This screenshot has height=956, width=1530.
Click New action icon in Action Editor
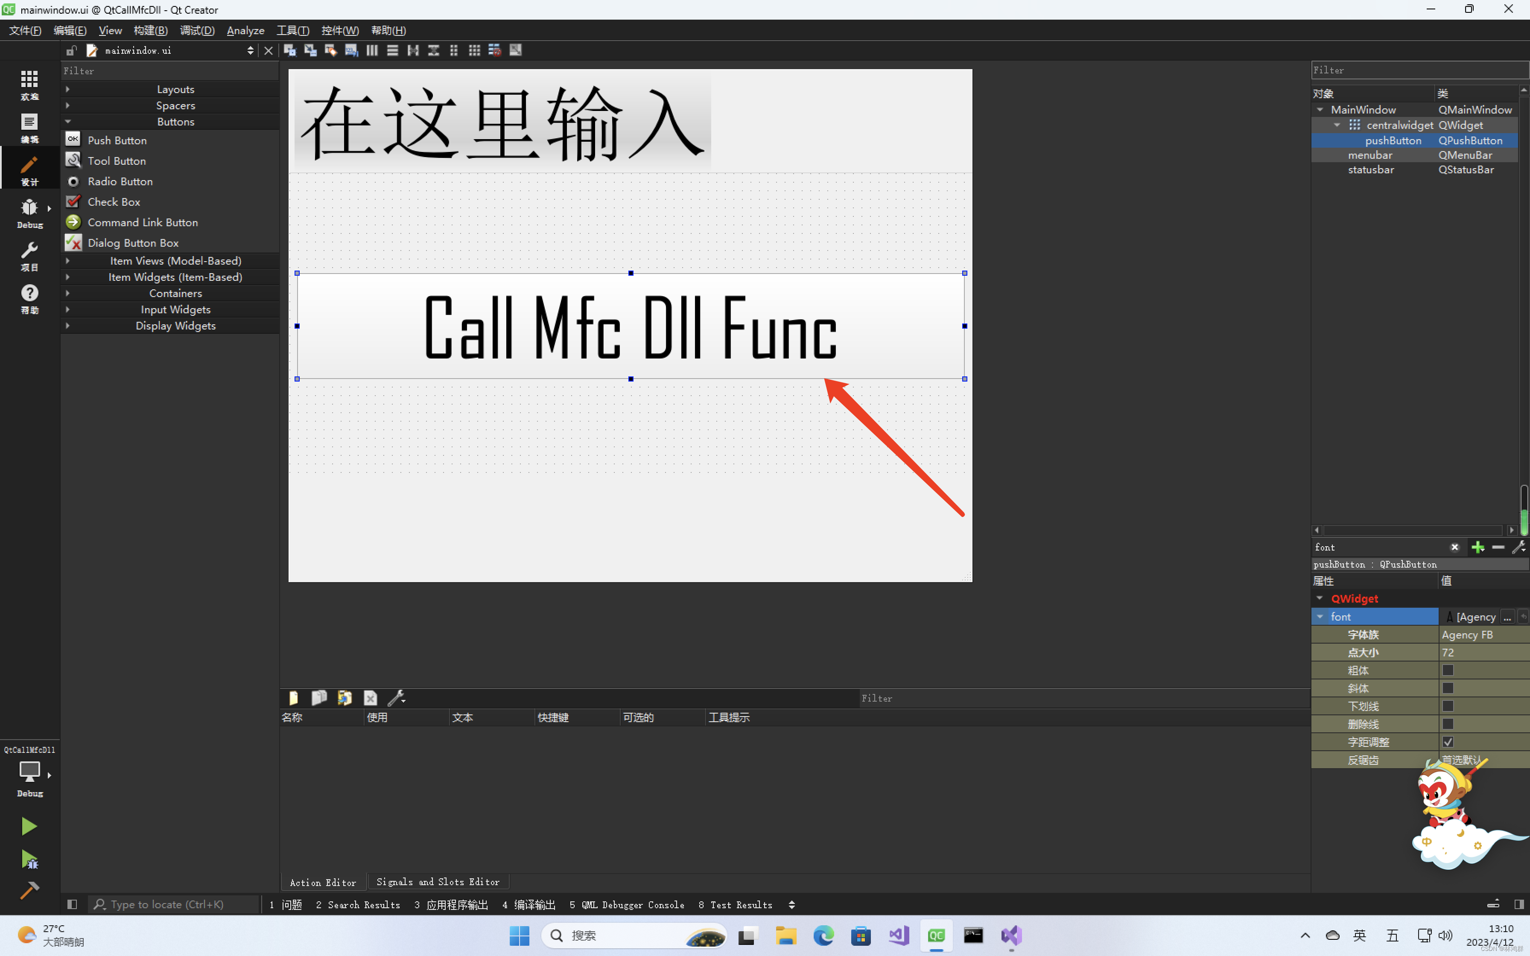point(293,698)
